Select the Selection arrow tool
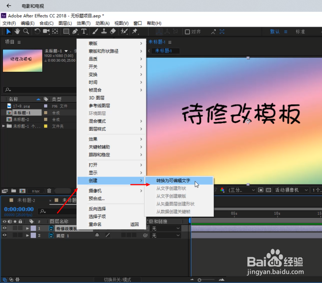The height and width of the screenshot is (283, 322). tap(8, 32)
